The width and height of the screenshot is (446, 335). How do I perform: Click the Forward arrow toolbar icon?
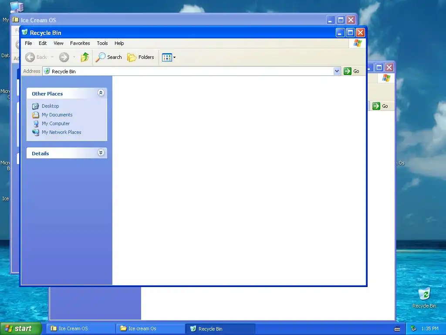click(x=64, y=57)
